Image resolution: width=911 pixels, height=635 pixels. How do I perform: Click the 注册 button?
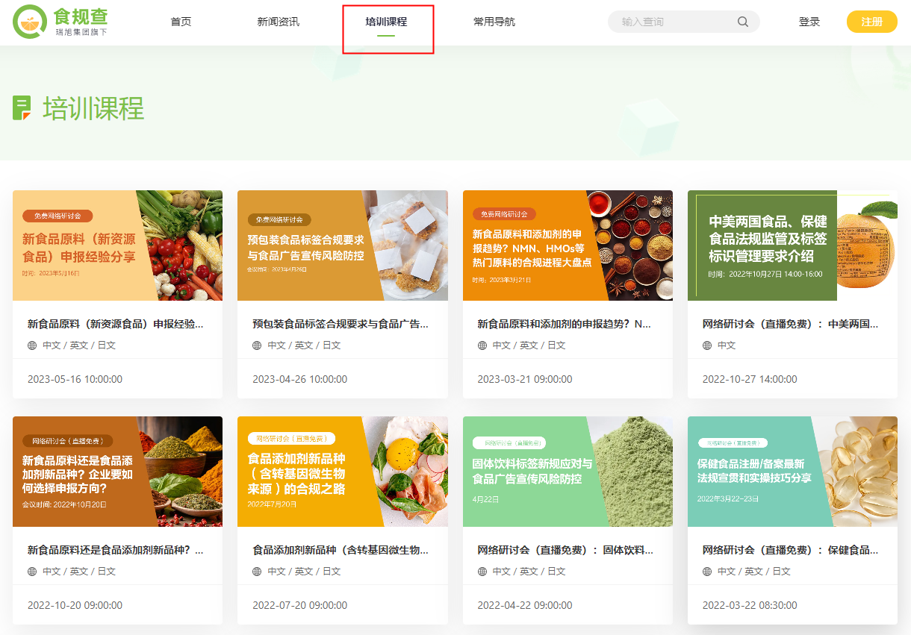click(871, 22)
